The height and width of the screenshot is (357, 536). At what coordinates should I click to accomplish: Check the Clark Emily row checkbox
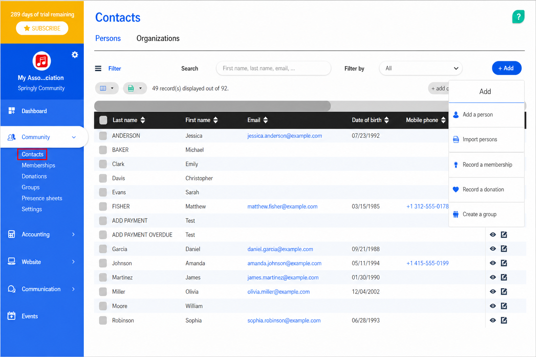103,164
